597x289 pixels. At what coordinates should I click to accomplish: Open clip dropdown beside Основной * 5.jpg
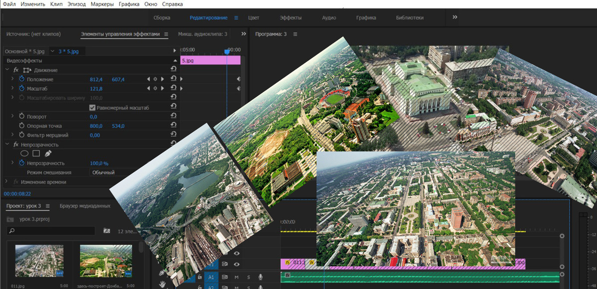[x=53, y=51]
